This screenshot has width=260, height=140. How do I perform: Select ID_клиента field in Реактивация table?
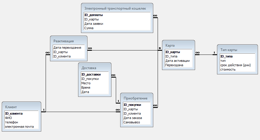[x=62, y=56]
